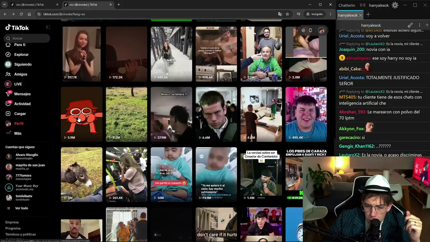430x242 pixels.
Task: Click the Empresa footer link
Action: pos(12,222)
